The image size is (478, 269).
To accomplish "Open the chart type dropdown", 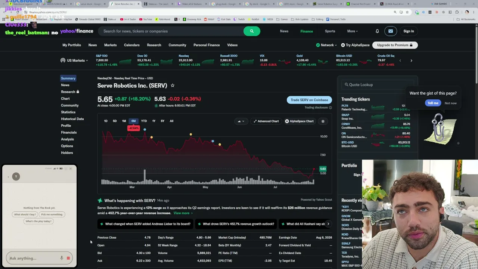I will coord(241,121).
